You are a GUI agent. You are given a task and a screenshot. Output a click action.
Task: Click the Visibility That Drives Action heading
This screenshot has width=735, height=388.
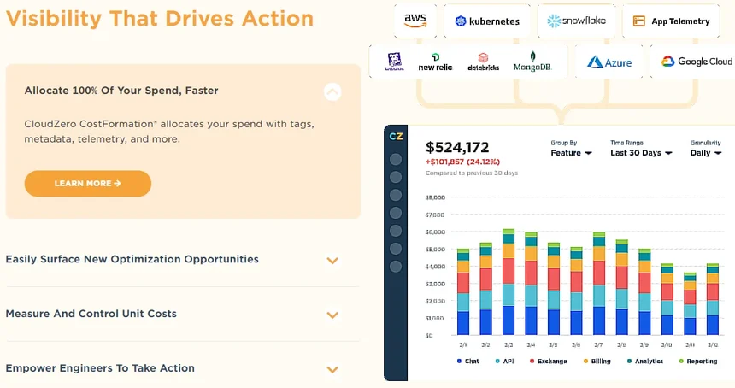click(x=160, y=19)
